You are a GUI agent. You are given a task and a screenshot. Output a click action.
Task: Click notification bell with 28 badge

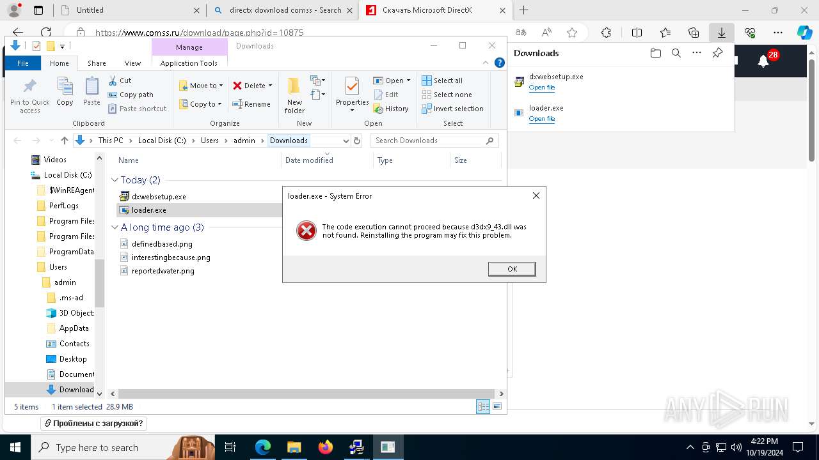(765, 60)
